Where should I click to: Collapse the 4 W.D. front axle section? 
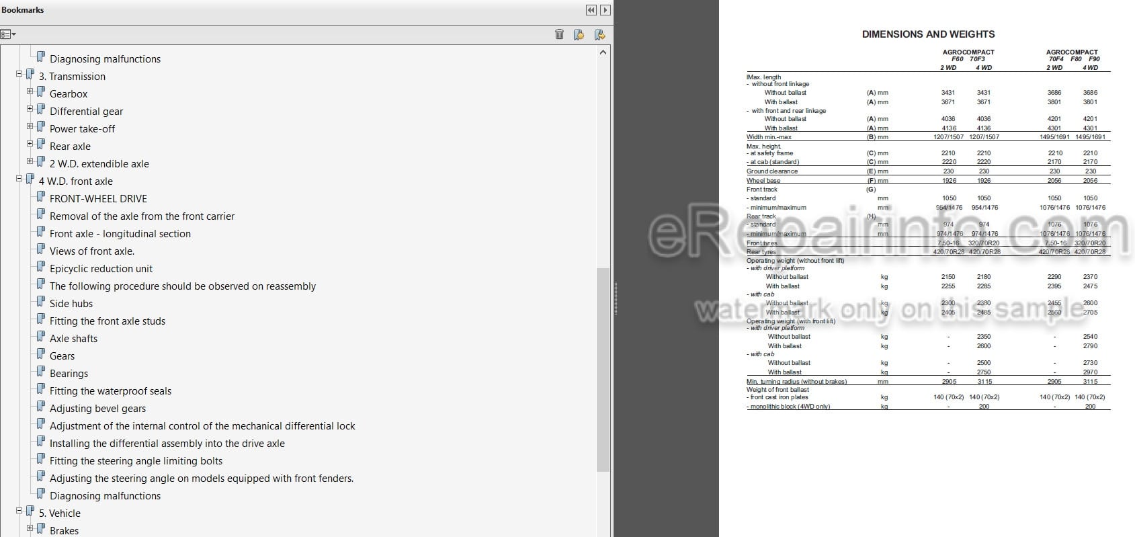tap(19, 179)
